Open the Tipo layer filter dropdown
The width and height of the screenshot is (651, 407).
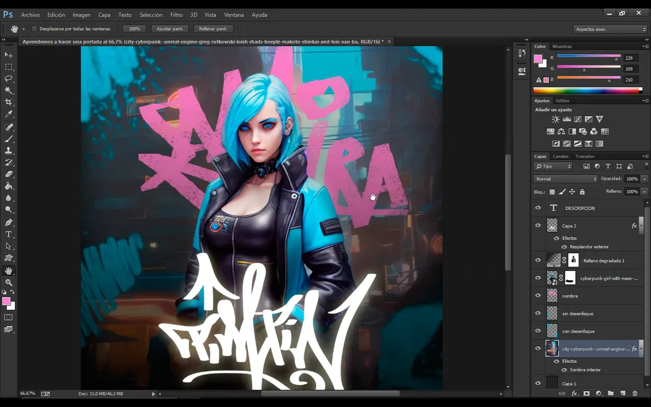553,166
